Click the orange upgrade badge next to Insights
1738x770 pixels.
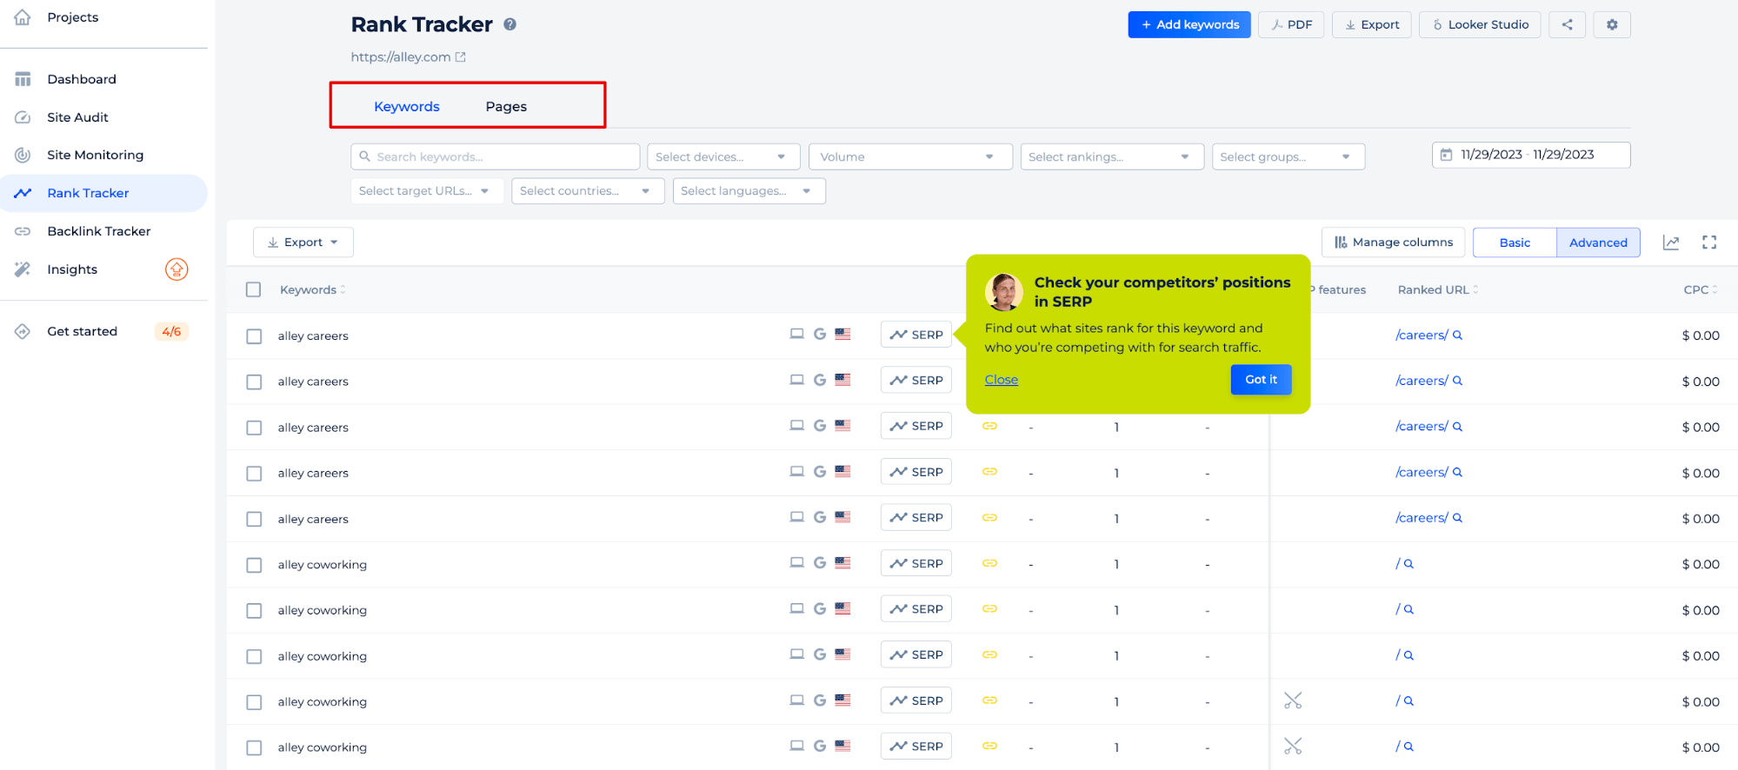click(x=176, y=269)
